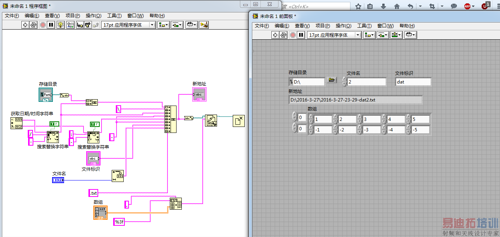
Task: Click Run arrow in block diagram toolbar
Action: [25, 25]
